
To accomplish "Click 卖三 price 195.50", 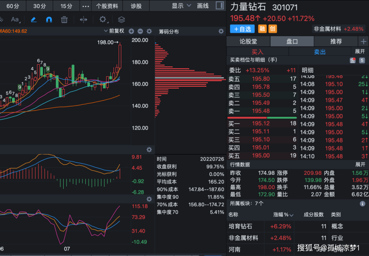I will [261, 95].
